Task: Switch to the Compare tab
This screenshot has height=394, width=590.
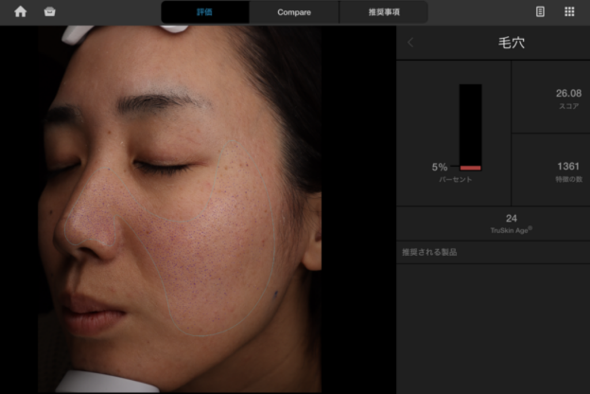Action: coord(294,12)
